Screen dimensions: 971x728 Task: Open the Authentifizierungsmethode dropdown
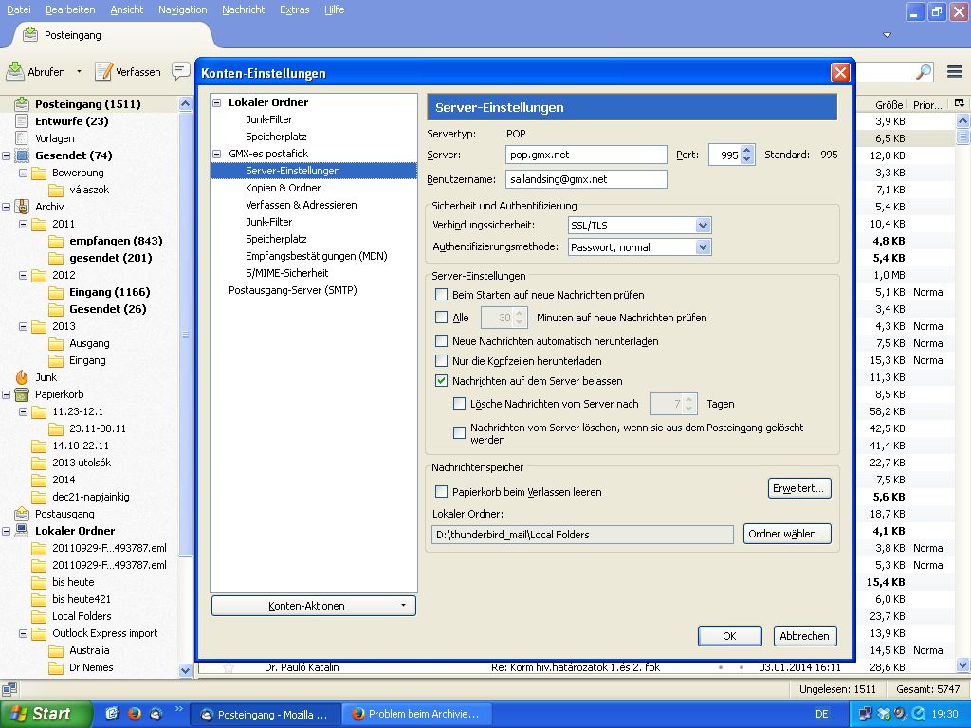tap(703, 247)
